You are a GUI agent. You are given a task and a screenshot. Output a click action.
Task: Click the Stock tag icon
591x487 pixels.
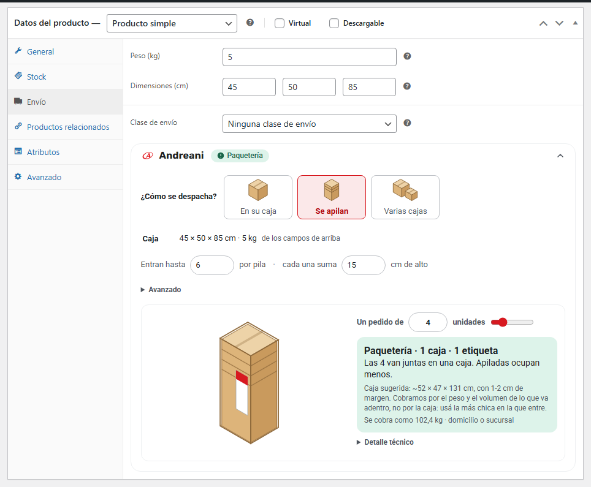pyautogui.click(x=18, y=76)
